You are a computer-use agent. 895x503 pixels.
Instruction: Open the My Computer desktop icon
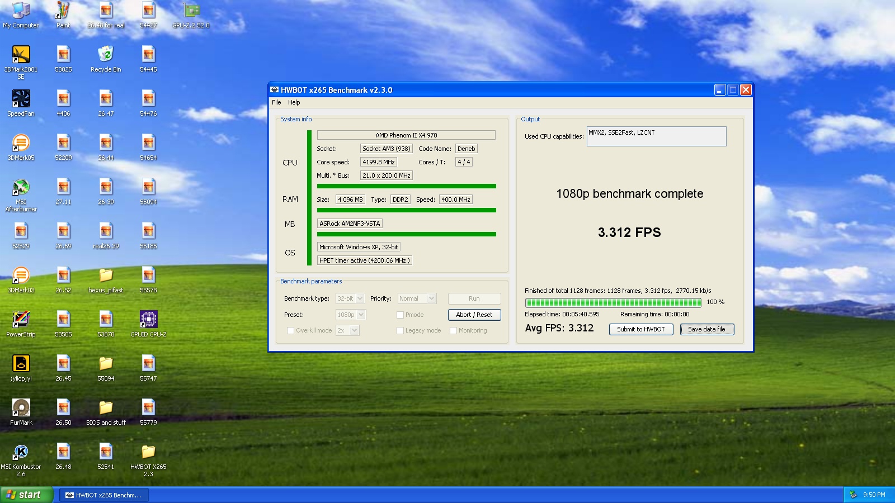tap(21, 15)
